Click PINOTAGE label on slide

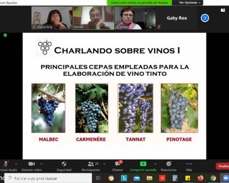pyautogui.click(x=179, y=139)
